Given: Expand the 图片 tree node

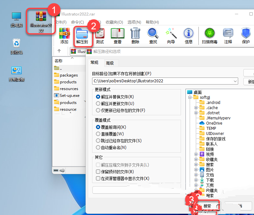Looking at the screenshot, I should (196, 170).
